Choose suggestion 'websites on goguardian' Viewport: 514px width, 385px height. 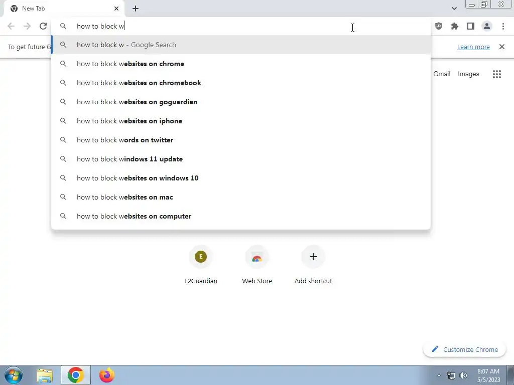pyautogui.click(x=241, y=102)
